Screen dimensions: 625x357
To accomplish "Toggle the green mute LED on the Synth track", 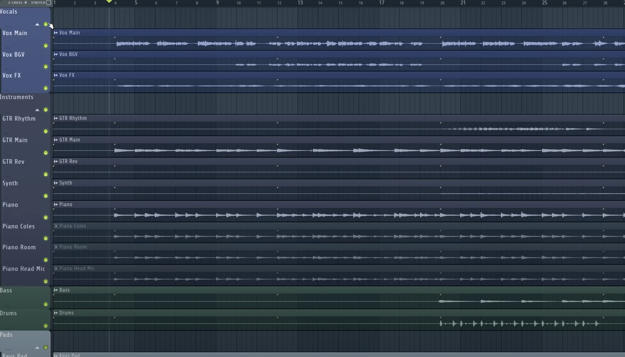I will 46,196.
